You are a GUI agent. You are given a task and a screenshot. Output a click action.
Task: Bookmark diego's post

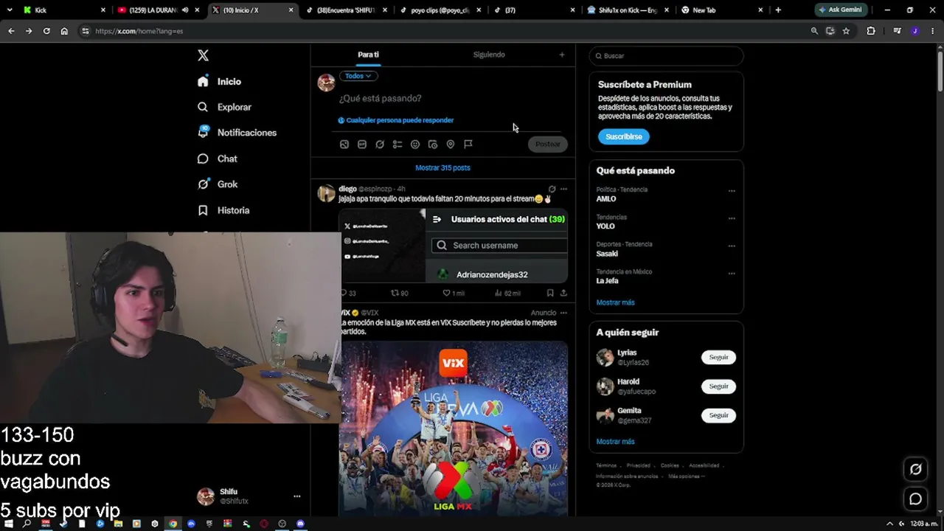coord(550,293)
